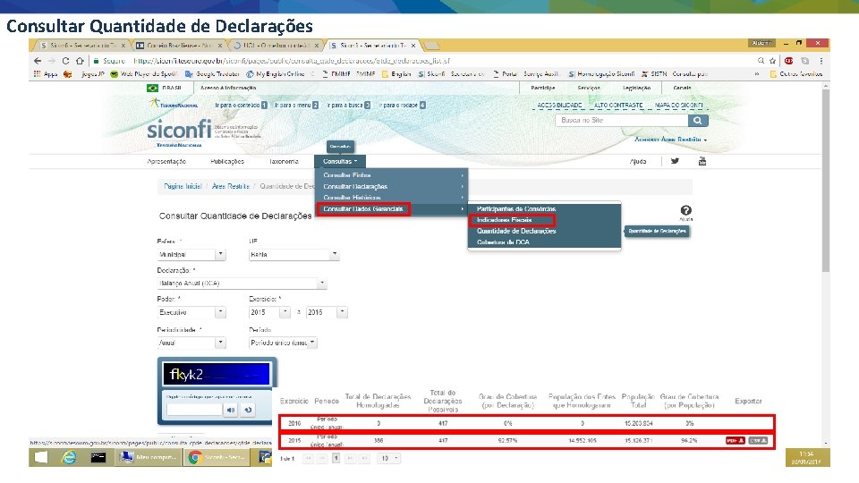Click the Ajuda question mark icon
Image resolution: width=859 pixels, height=483 pixels.
point(685,210)
